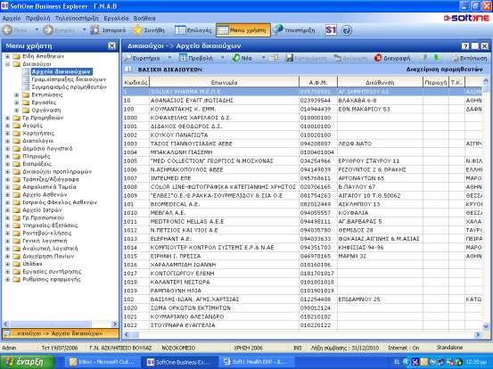Screen dimensions: 493x369
Task: Click the green arrow icon before Εκτύπωση
Action: click(x=437, y=58)
